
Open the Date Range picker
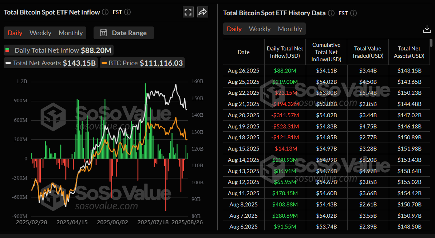coord(124,33)
